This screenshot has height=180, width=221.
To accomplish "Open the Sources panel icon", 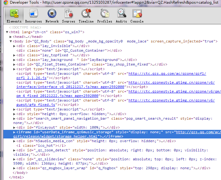I will pyautogui.click(x=68, y=13).
